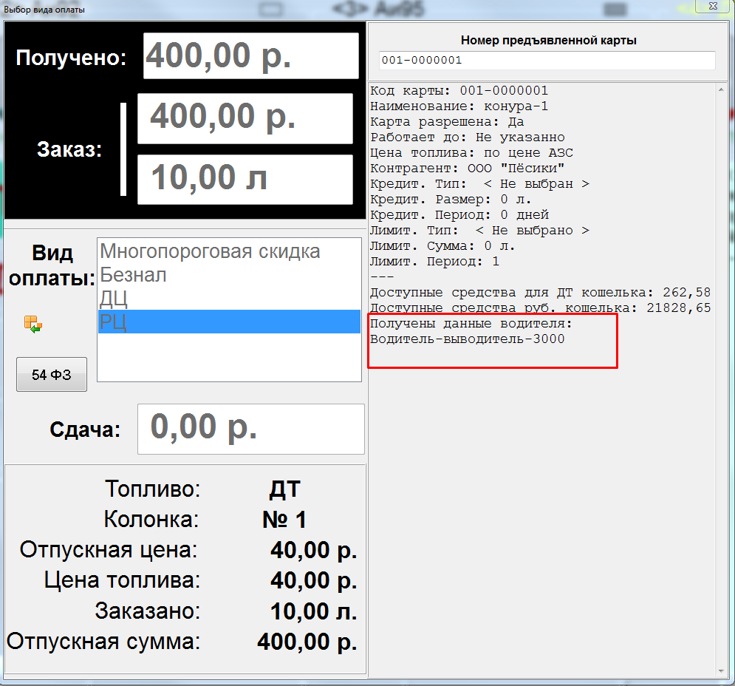Click the Отпускная цена value 40,00 р.

coord(314,550)
